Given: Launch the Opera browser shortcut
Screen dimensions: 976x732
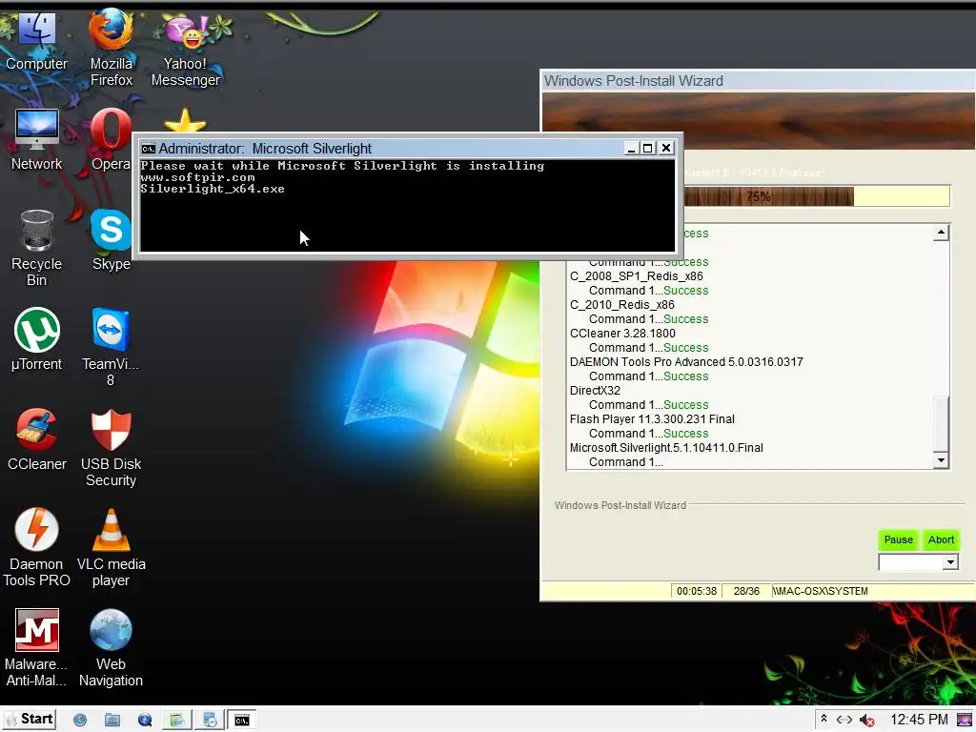Looking at the screenshot, I should (x=111, y=140).
